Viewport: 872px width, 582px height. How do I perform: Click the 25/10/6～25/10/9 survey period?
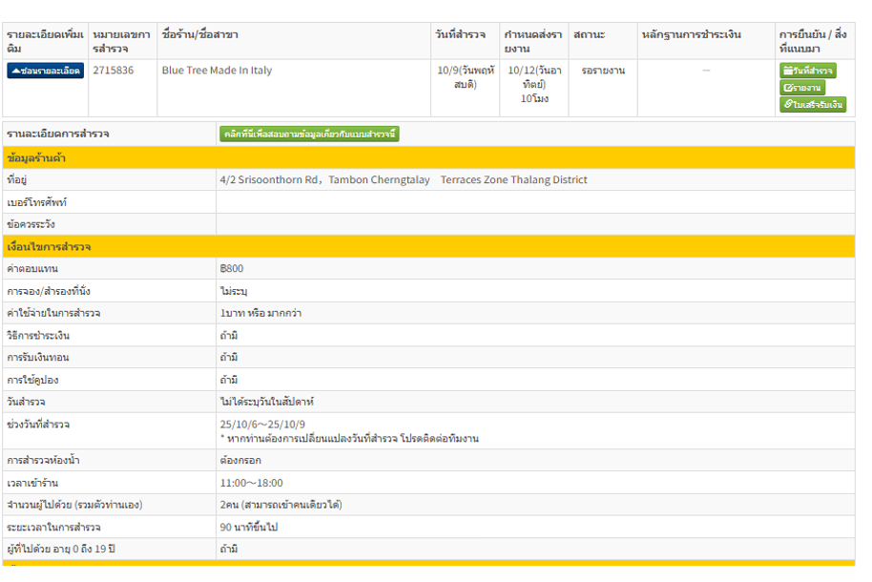pos(262,424)
